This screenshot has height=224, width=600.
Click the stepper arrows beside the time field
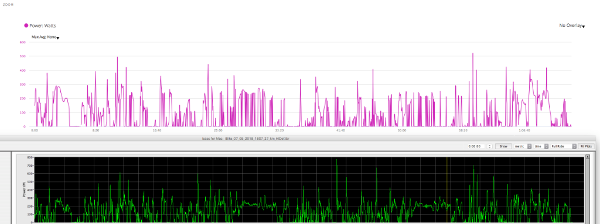pos(489,146)
